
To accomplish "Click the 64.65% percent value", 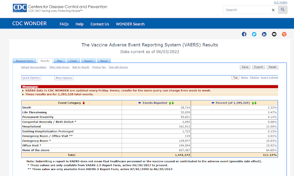I will pyautogui.click(x=271, y=150).
